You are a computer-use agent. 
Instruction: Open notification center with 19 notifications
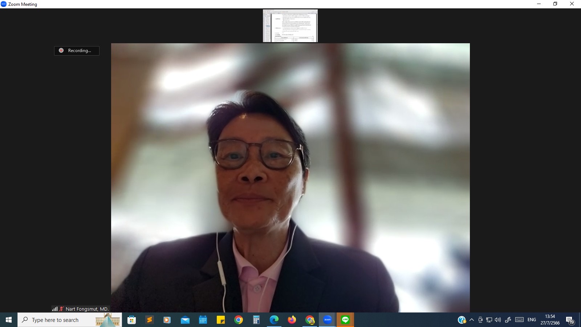point(570,320)
